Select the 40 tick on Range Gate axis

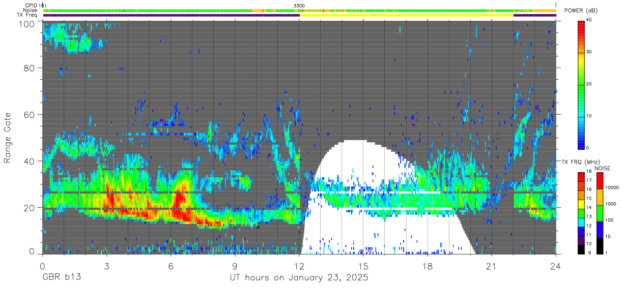30,161
